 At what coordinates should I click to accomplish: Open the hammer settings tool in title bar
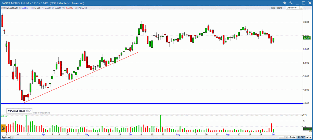[x=291, y=3]
